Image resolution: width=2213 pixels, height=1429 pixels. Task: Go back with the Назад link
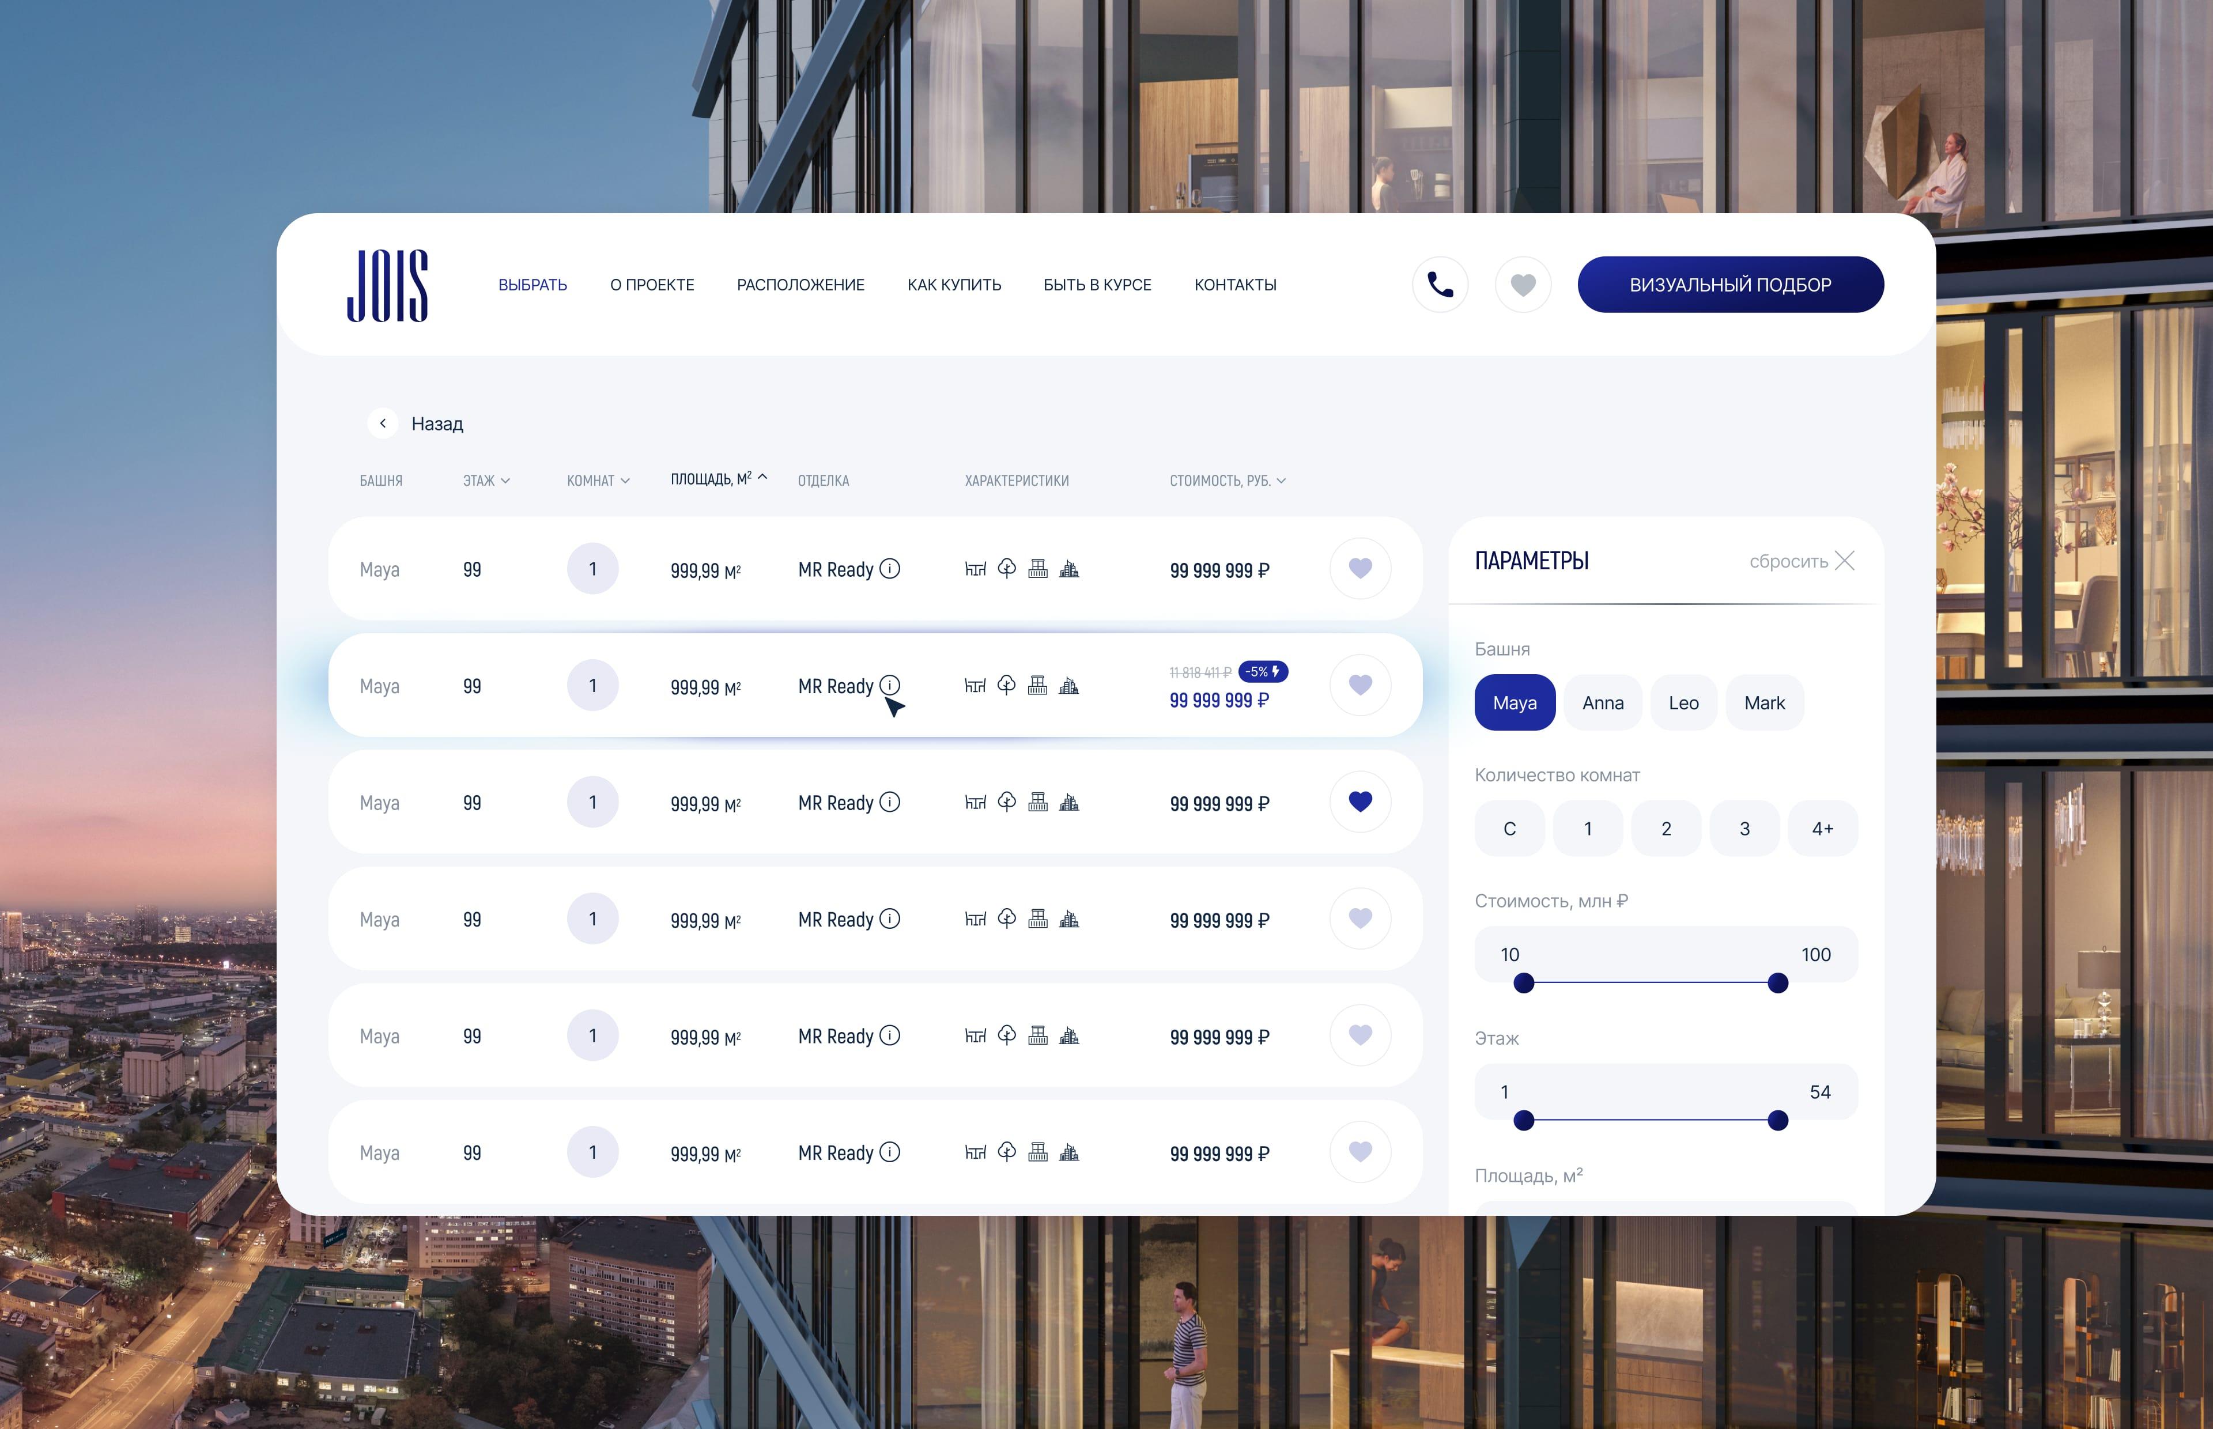[x=437, y=424]
